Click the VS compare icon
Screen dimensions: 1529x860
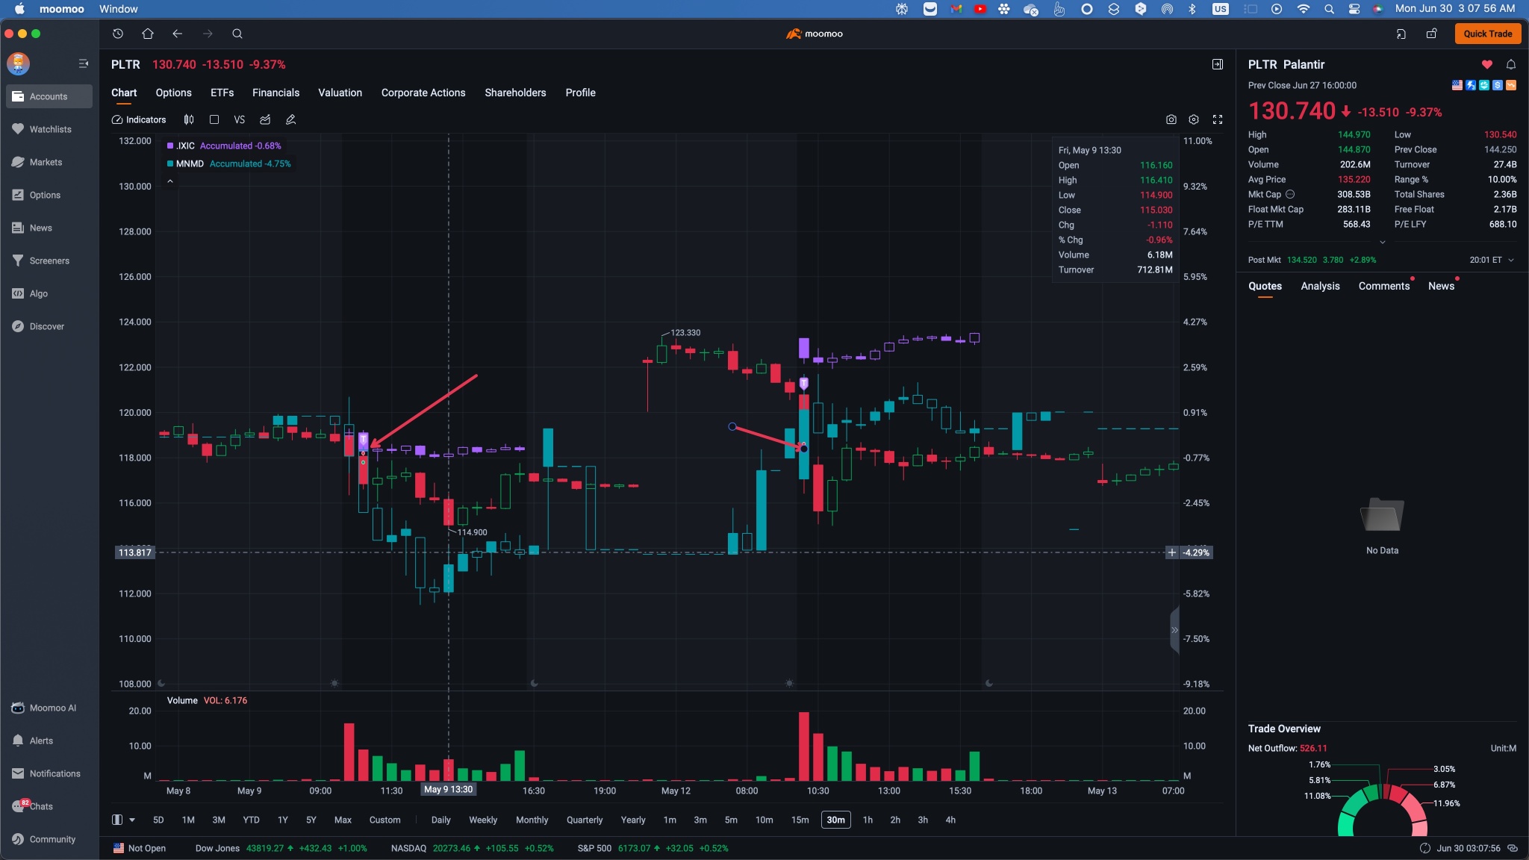point(239,119)
